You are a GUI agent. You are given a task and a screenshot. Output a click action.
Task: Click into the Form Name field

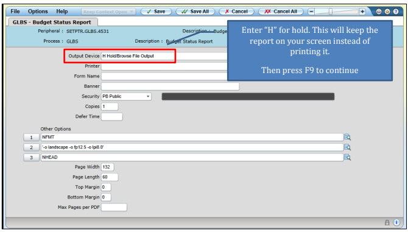tap(164, 77)
